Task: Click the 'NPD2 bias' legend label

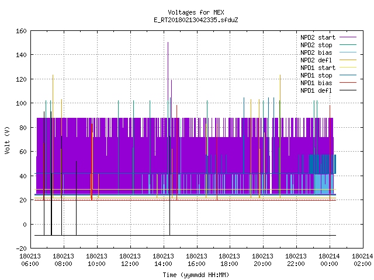Action: pyautogui.click(x=316, y=52)
